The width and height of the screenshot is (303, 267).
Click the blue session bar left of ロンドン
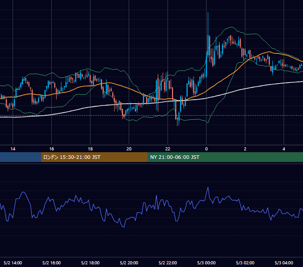pos(20,157)
